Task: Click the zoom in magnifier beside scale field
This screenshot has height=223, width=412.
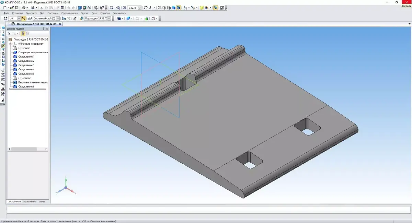Action: click(124, 8)
